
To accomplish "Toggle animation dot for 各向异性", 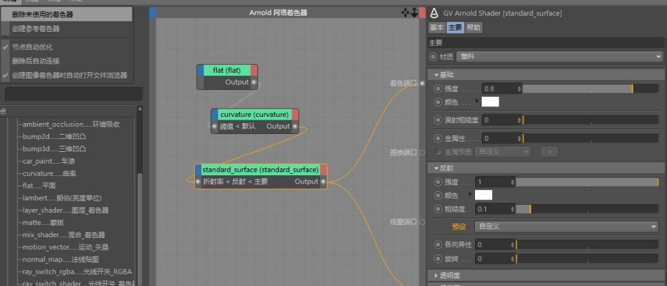I will click(438, 245).
